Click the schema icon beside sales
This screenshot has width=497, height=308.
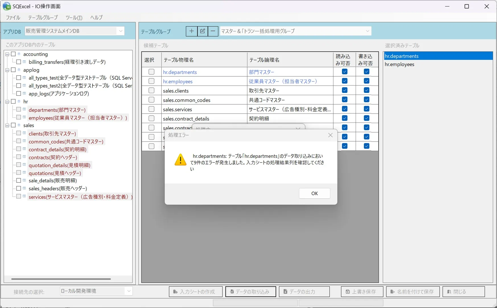19,125
